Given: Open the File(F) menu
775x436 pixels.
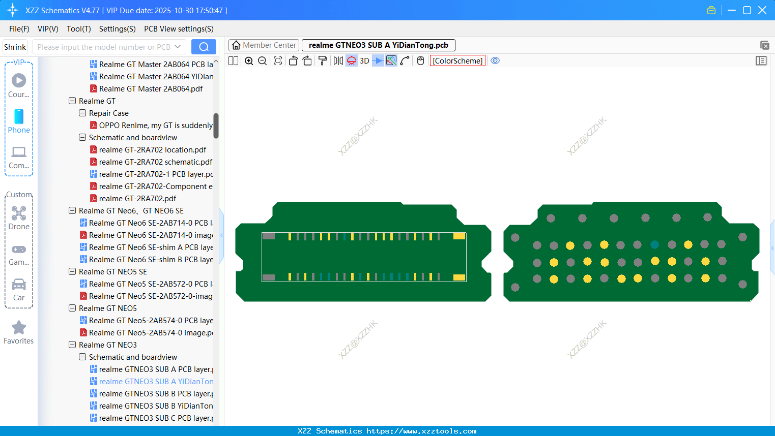Looking at the screenshot, I should [x=19, y=29].
